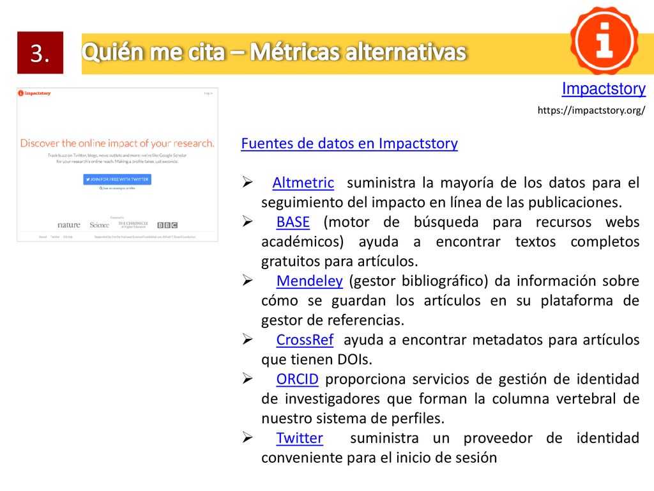
Task: Select the text 'nuestro sistema de perfiles.'
Action: (353, 418)
